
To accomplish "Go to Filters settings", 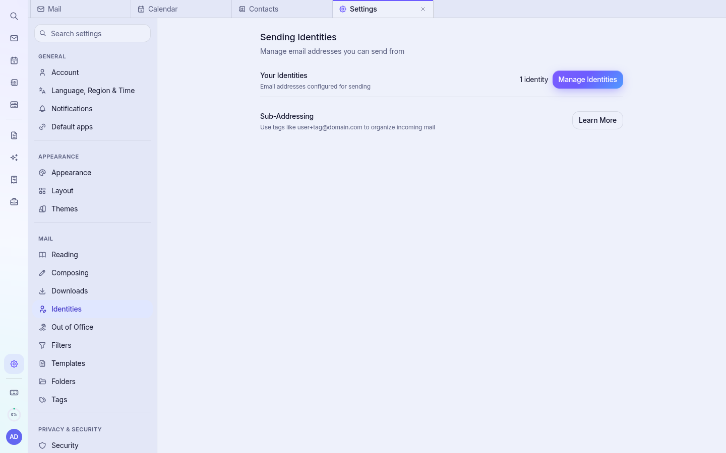I will pyautogui.click(x=93, y=345).
